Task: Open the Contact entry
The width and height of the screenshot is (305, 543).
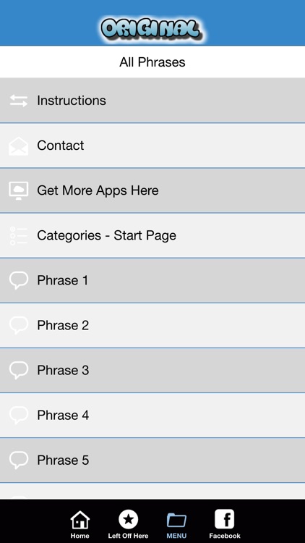Action: (x=152, y=146)
